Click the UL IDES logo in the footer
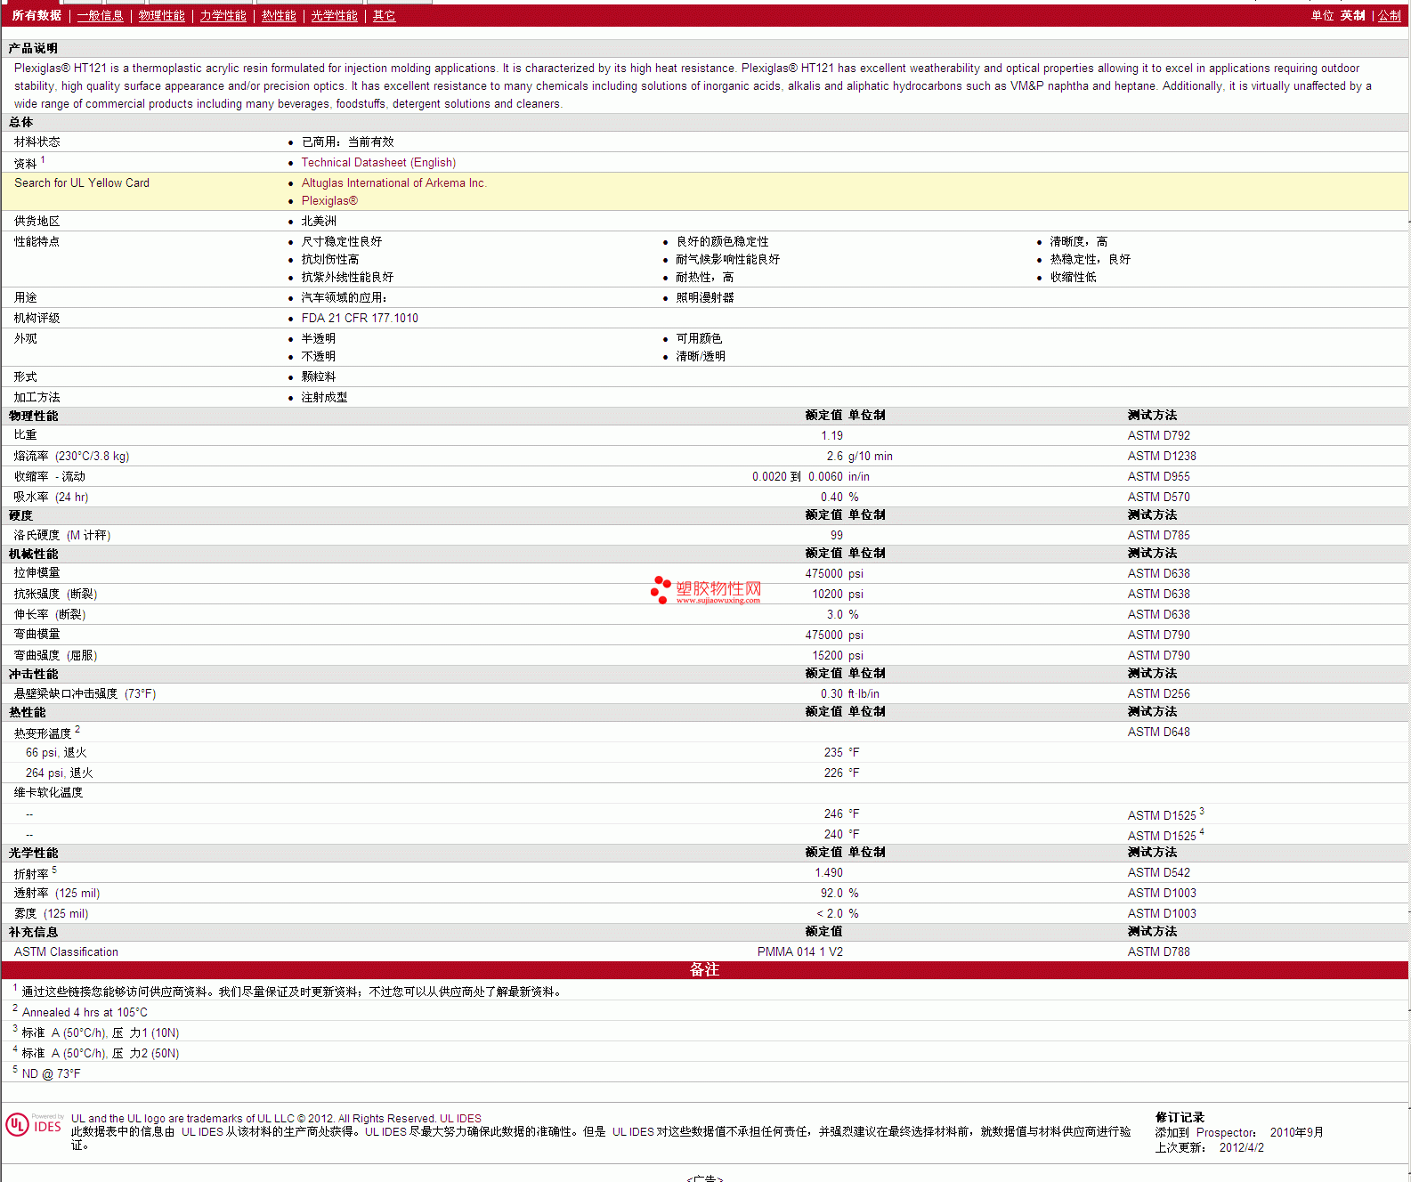Image resolution: width=1411 pixels, height=1182 pixels. [x=34, y=1125]
